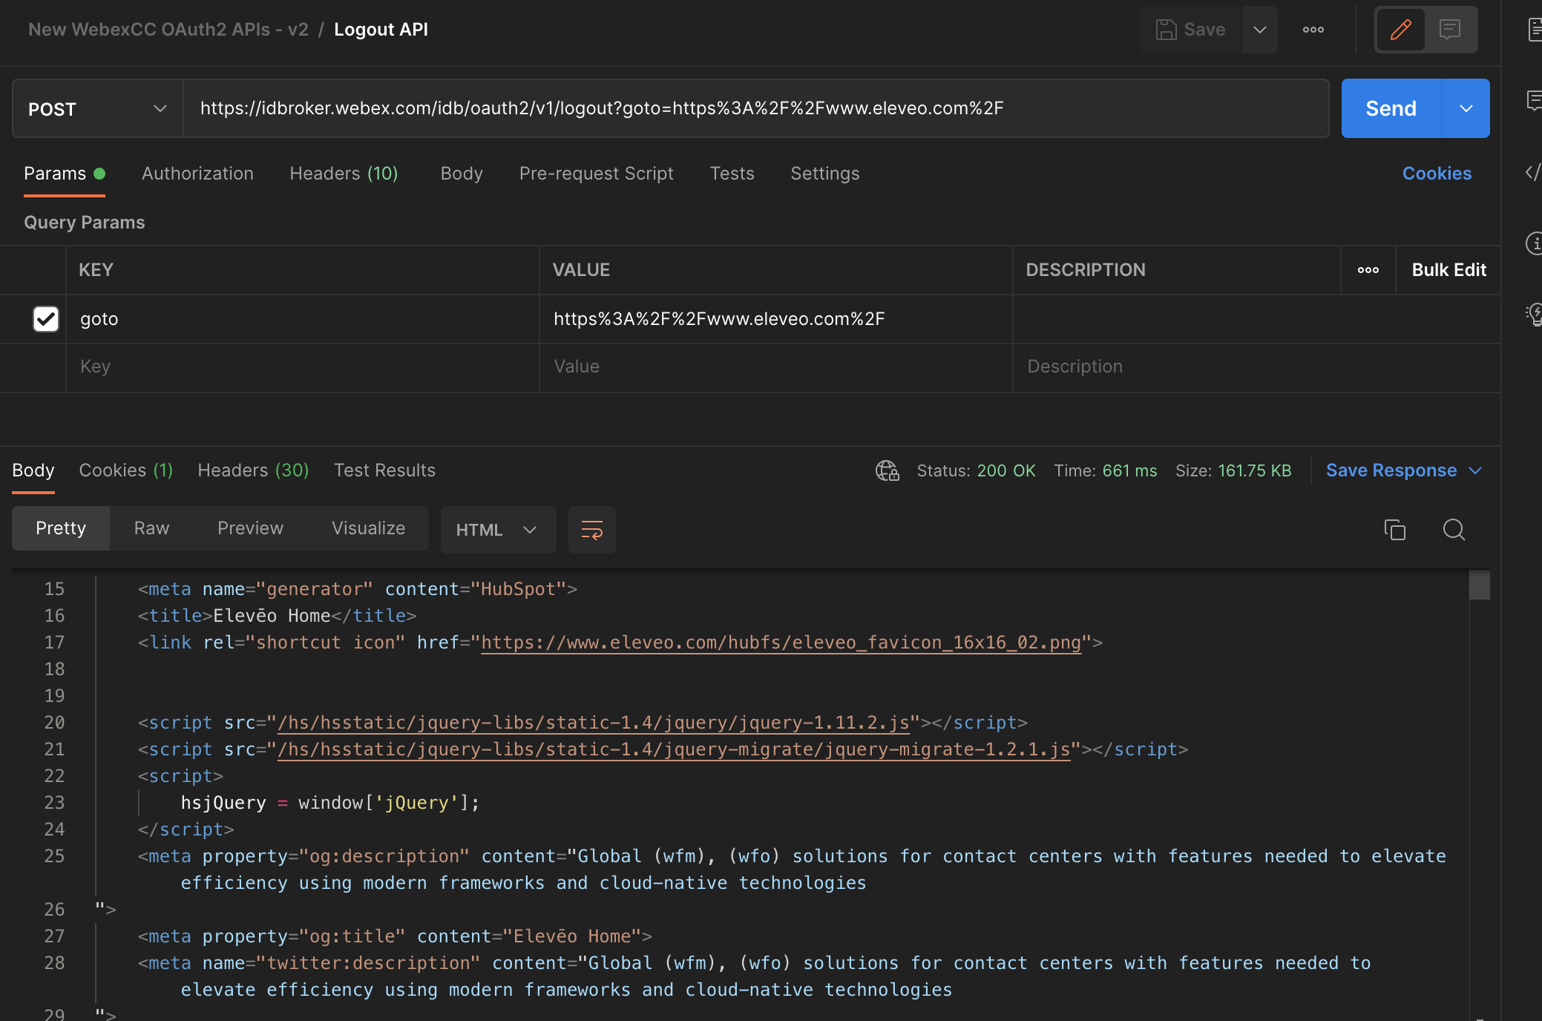Copy response body with copy icon
The image size is (1542, 1021).
[x=1394, y=530]
